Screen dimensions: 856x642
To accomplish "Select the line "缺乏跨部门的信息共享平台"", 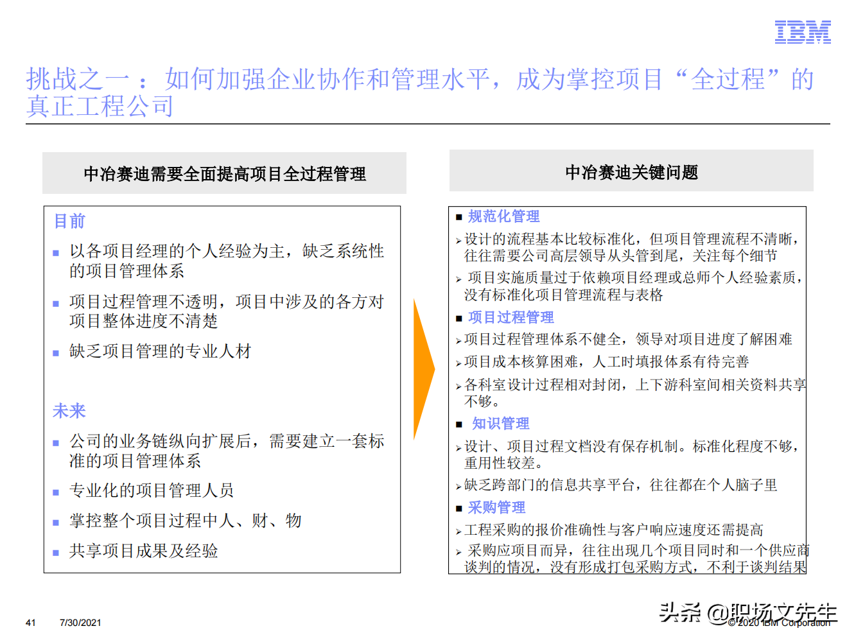I will [x=620, y=485].
